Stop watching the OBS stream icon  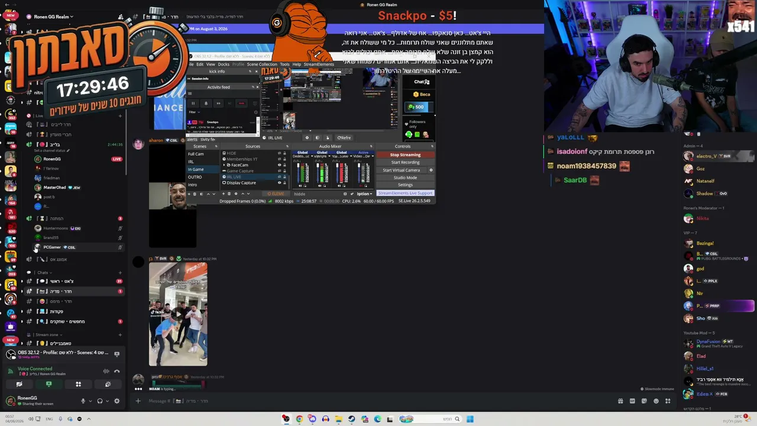tap(117, 354)
